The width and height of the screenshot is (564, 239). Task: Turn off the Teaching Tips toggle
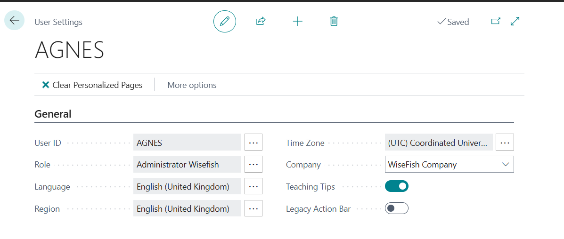[397, 186]
